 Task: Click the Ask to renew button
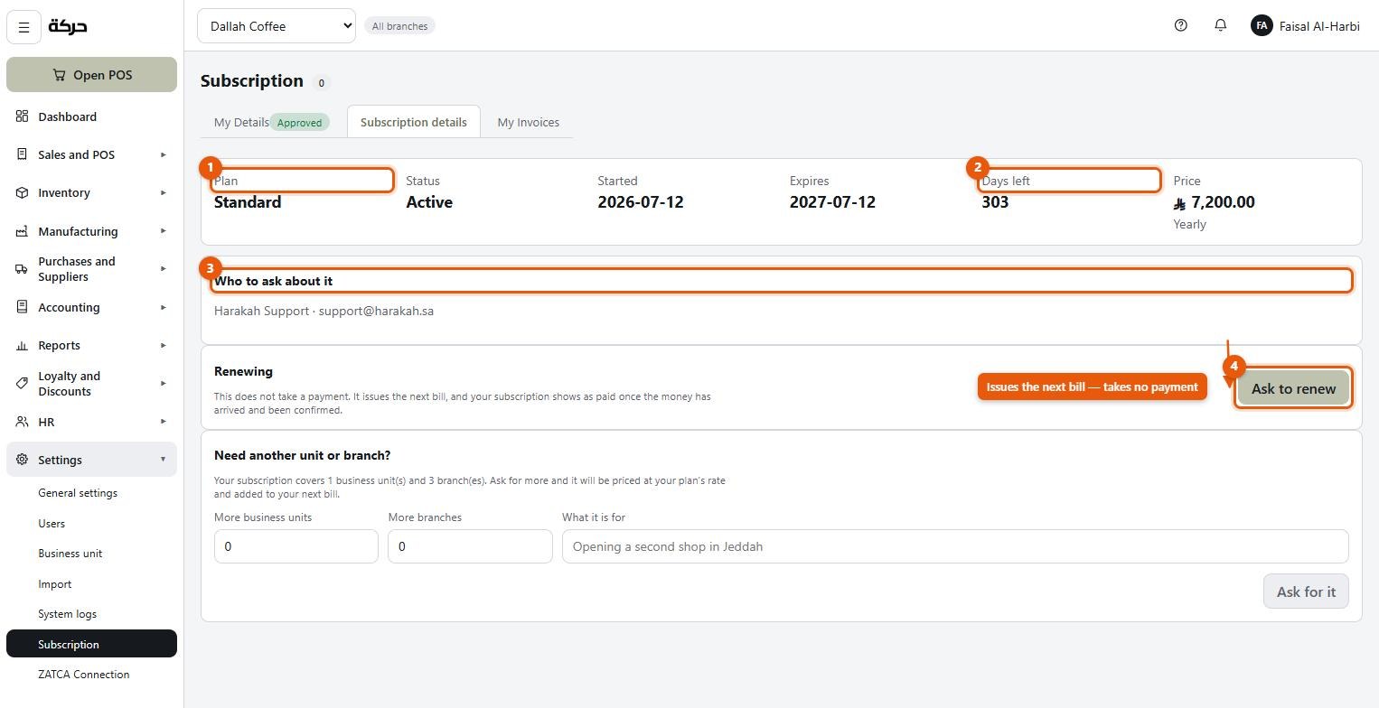coord(1293,388)
